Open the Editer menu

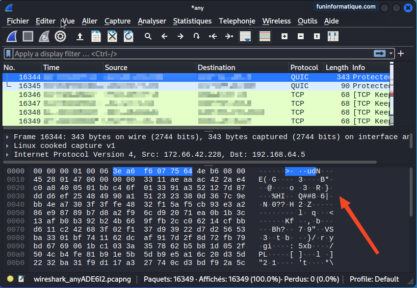pos(46,21)
